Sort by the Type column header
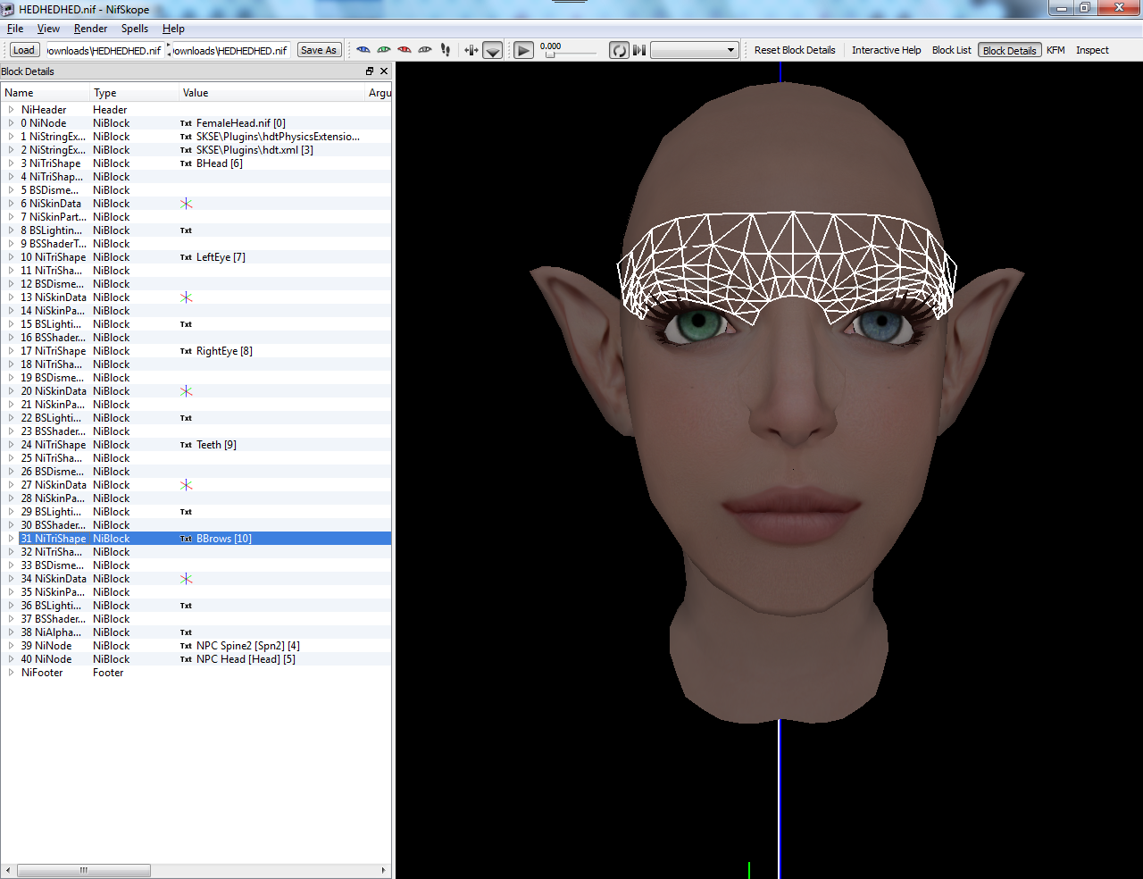 134,93
